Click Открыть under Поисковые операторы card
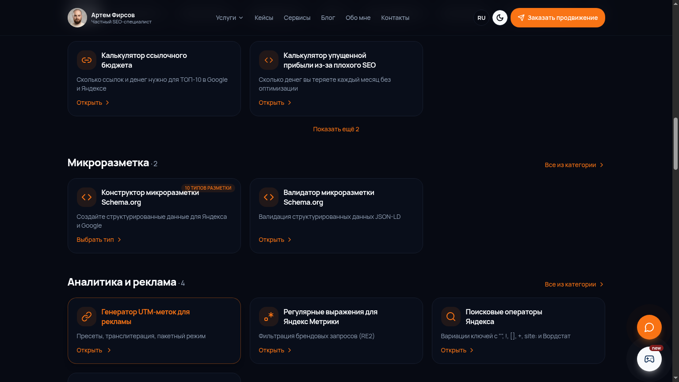This screenshot has height=382, width=679. (x=457, y=350)
